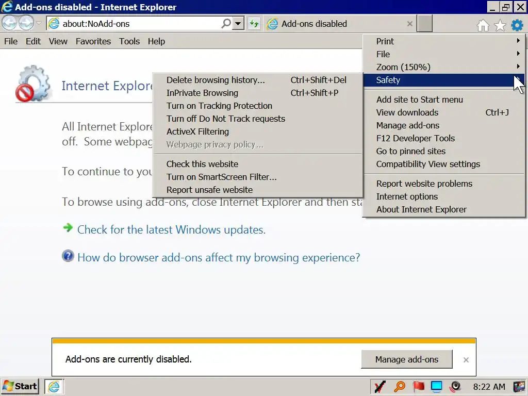Click the Tools gear icon
The width and height of the screenshot is (528, 396).
click(517, 25)
